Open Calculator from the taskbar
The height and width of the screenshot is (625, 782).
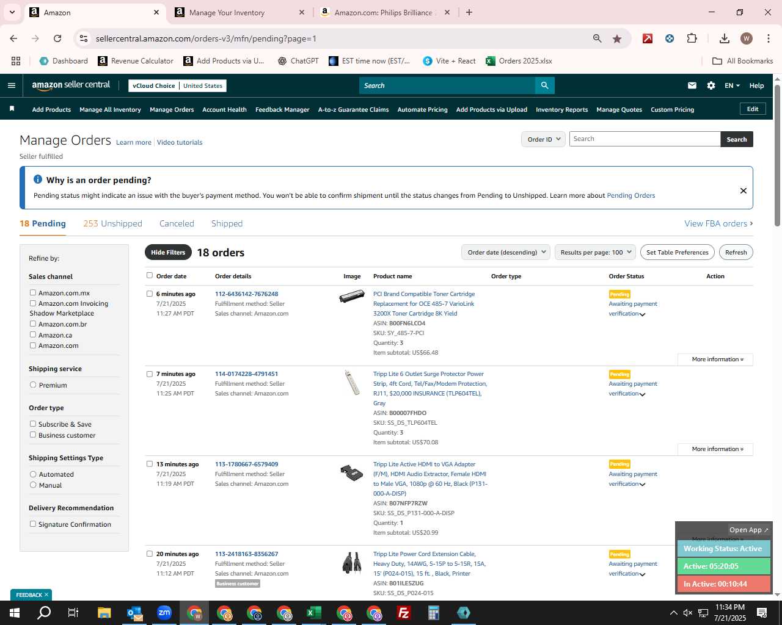(x=434, y=613)
